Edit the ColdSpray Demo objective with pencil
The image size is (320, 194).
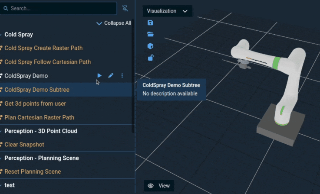(111, 76)
